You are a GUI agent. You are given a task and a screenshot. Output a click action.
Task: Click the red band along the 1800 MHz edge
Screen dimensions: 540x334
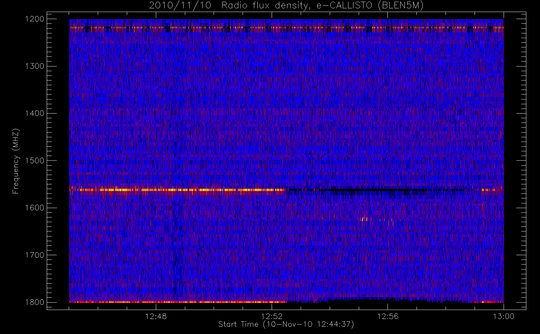(x=178, y=302)
